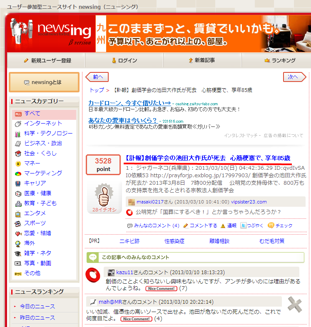Image resolution: width=311 pixels, height=327 pixels.
Task: Click the speech bubble comments icon
Action: pos(129,225)
